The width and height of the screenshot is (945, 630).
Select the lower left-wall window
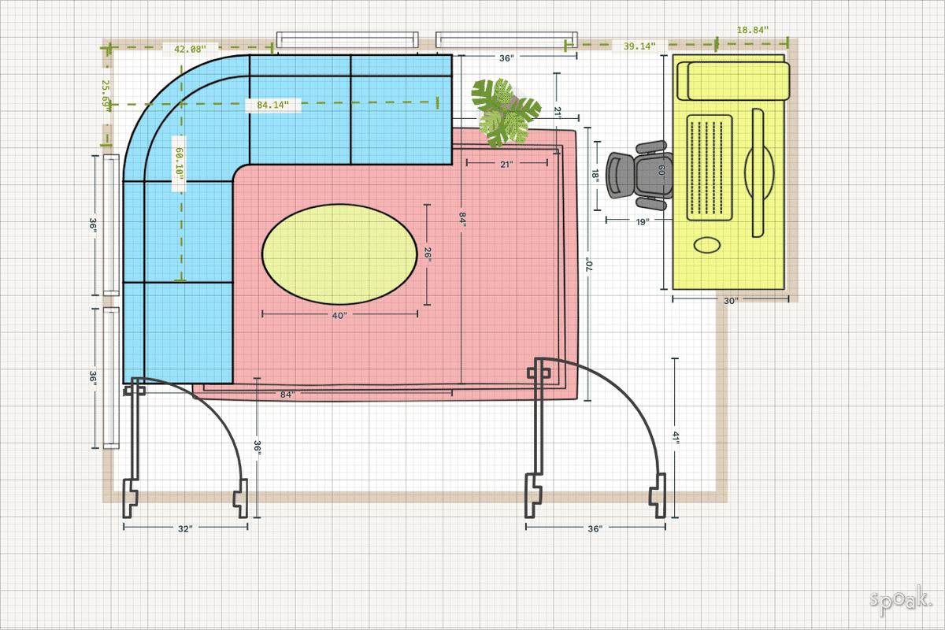pos(111,378)
